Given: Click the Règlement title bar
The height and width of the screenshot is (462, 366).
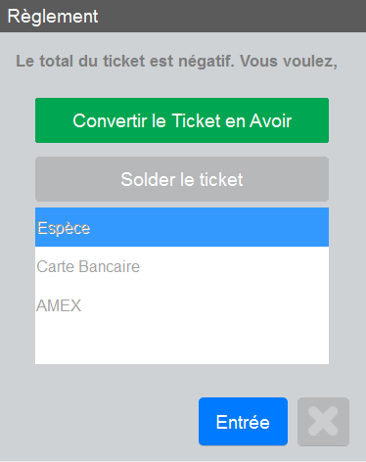Looking at the screenshot, I should point(183,16).
